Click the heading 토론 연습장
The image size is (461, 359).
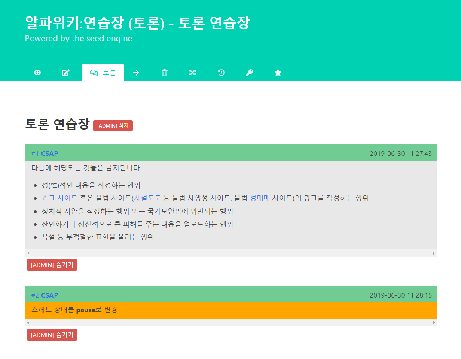(57, 124)
